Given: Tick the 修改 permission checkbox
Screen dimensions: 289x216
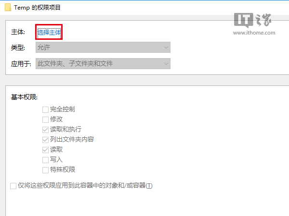Looking at the screenshot, I should (x=45, y=120).
